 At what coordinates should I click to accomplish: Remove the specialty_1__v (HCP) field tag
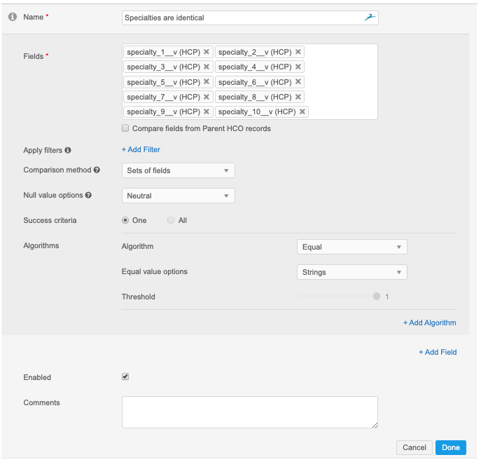click(x=207, y=52)
